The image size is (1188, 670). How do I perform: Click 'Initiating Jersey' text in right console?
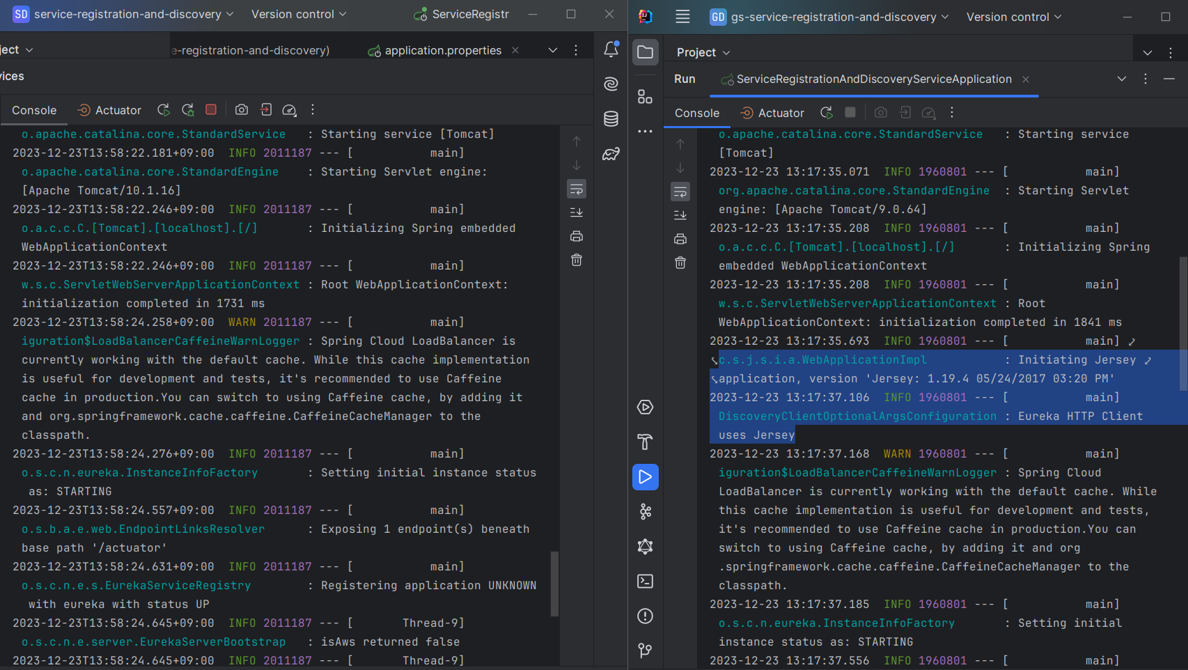click(x=1077, y=360)
